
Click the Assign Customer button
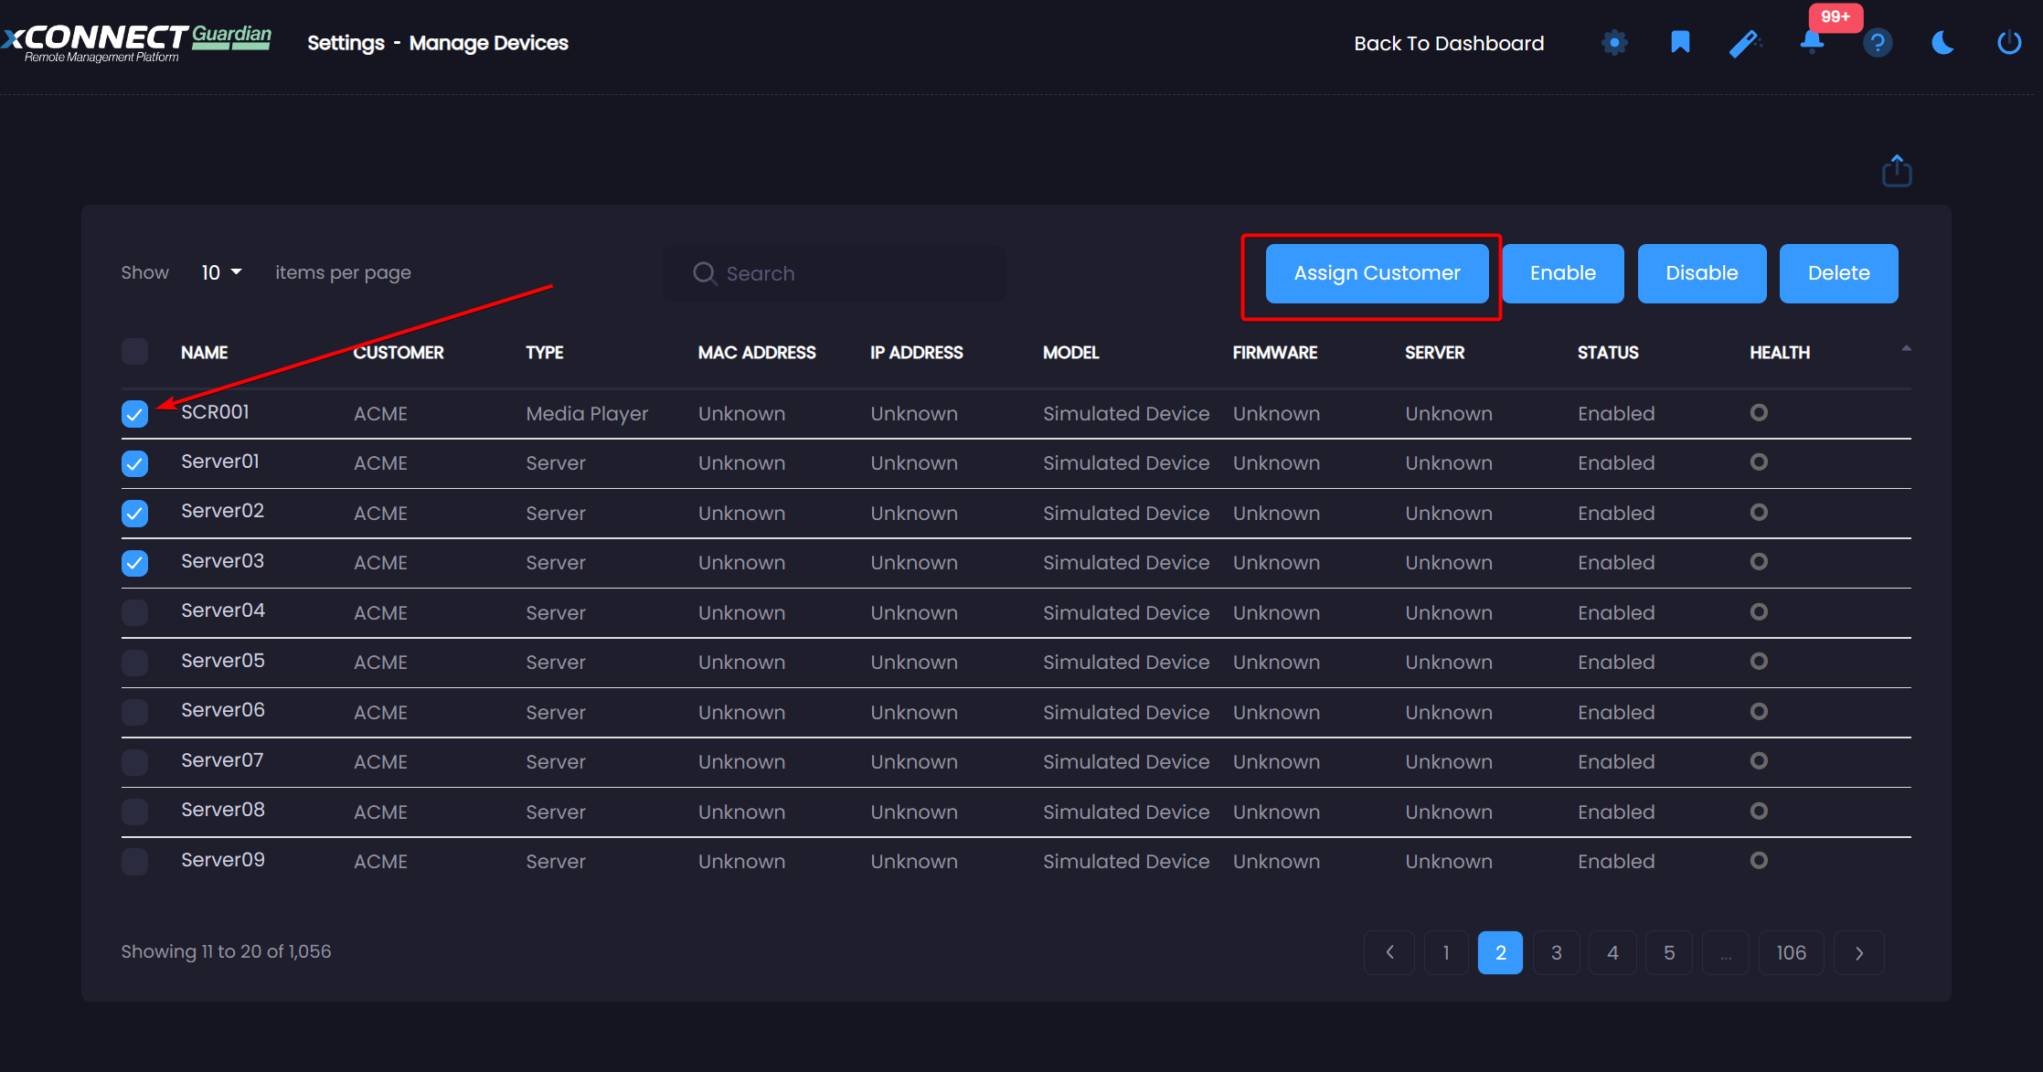tap(1377, 273)
